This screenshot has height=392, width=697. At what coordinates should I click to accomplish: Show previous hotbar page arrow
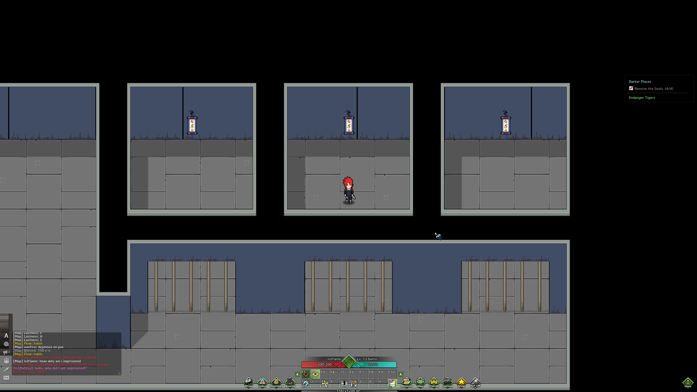coord(297,374)
